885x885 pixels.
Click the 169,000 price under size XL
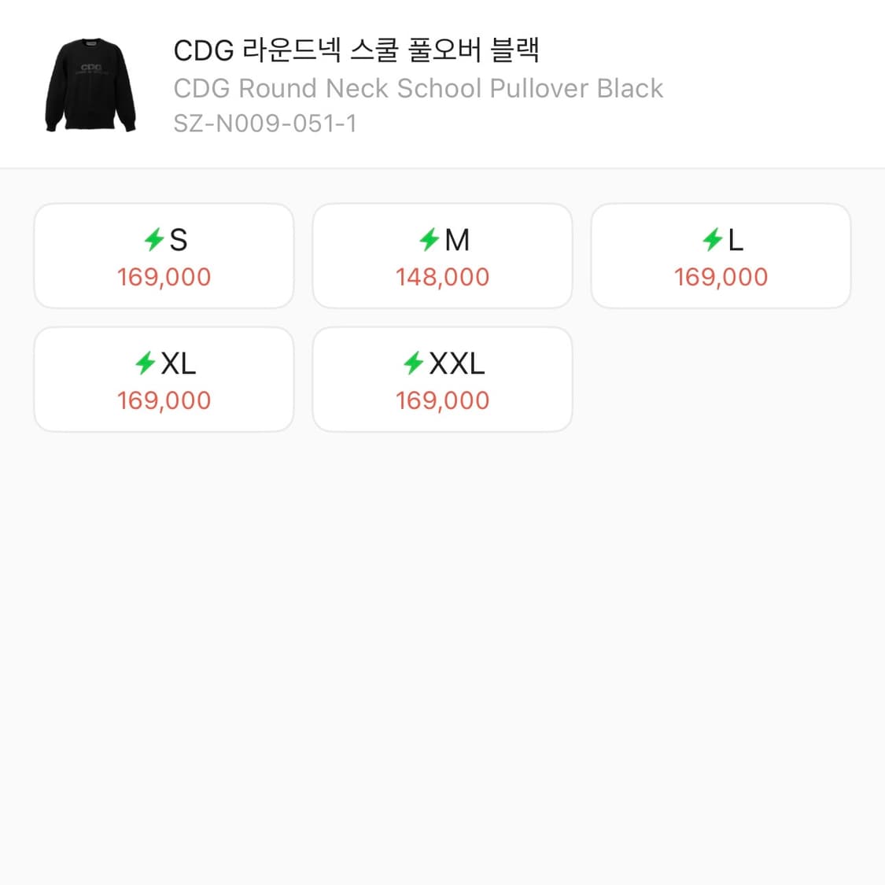(164, 400)
